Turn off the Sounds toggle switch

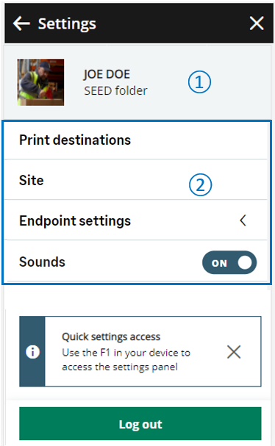(x=229, y=262)
